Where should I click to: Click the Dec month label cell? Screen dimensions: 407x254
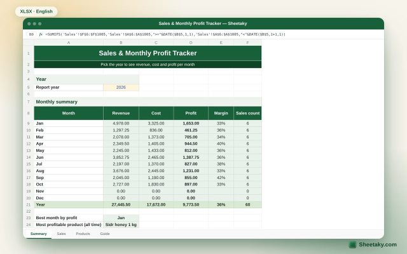69,197
